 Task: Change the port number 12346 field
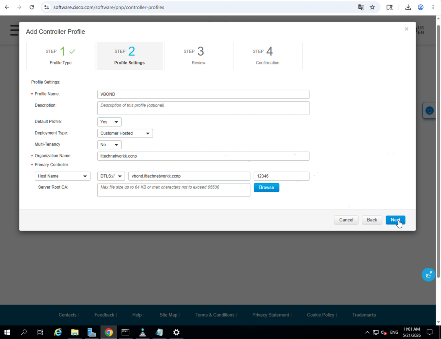(x=282, y=176)
